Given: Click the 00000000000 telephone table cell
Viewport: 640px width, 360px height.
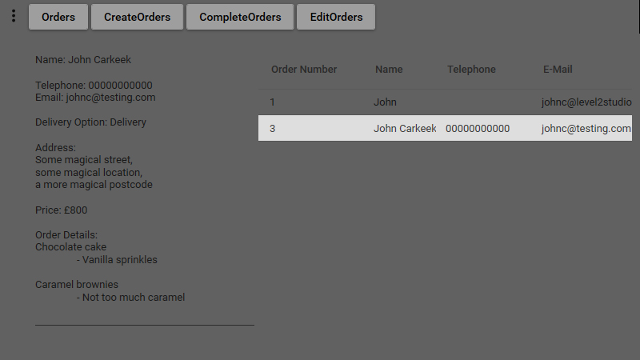Looking at the screenshot, I should tap(478, 129).
